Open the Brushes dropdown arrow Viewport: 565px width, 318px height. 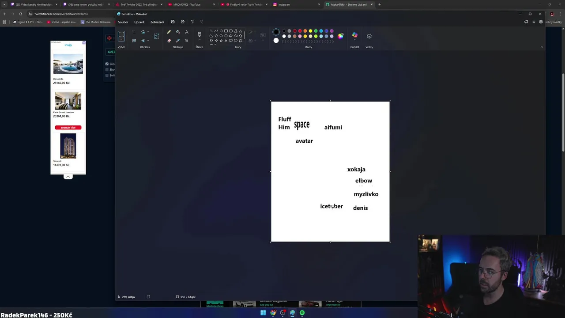pos(200,41)
